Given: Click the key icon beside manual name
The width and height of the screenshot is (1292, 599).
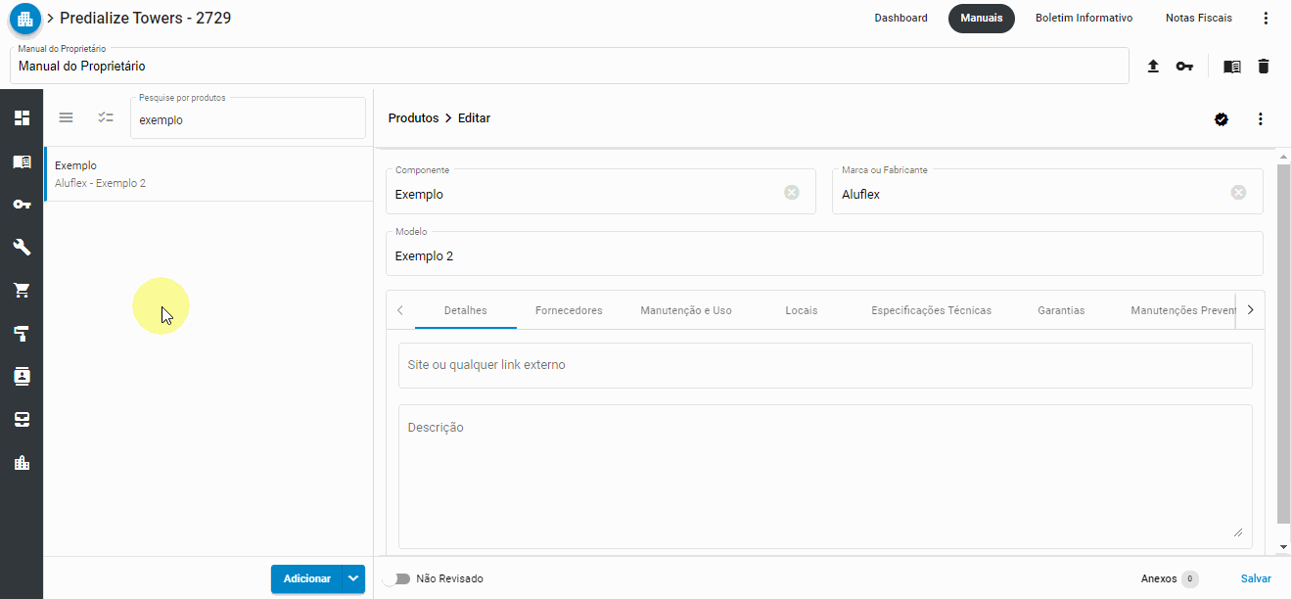Looking at the screenshot, I should (1184, 67).
